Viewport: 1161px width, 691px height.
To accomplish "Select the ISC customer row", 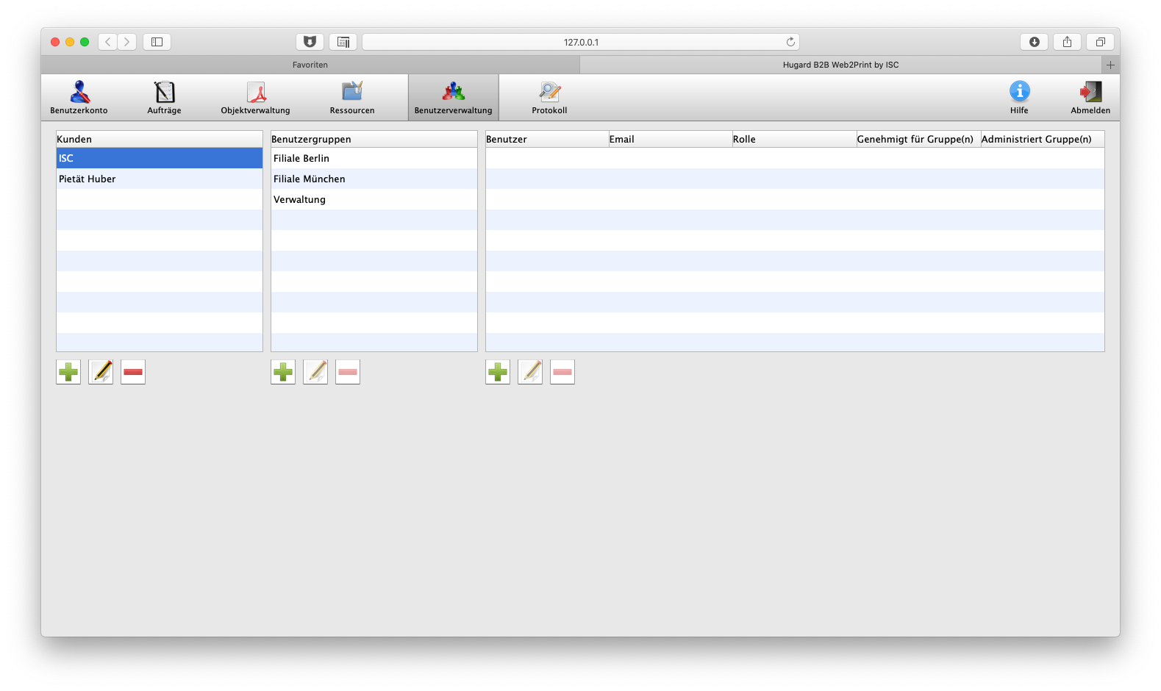I will pos(160,158).
